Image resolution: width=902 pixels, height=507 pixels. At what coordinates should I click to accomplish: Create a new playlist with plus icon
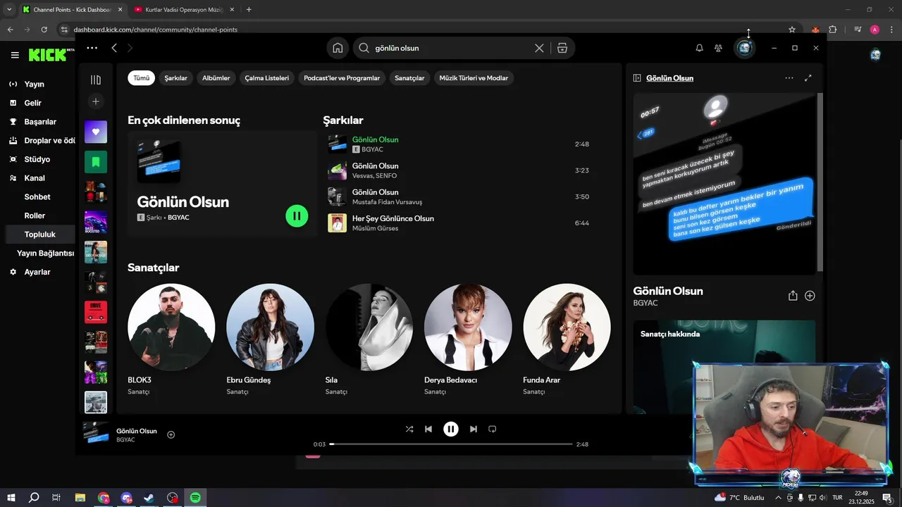[x=96, y=101]
